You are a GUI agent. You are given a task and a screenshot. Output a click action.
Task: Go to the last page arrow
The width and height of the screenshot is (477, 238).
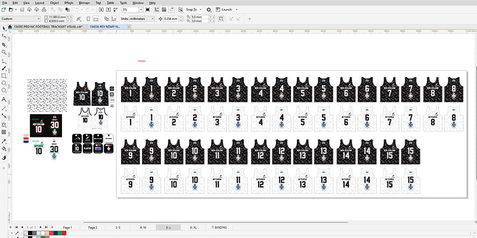pyautogui.click(x=47, y=227)
